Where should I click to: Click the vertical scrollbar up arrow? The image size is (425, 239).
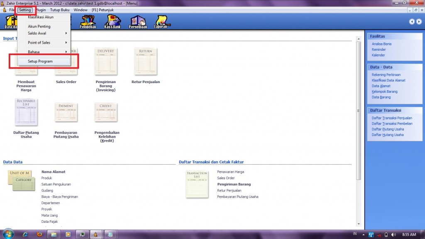pos(359,39)
